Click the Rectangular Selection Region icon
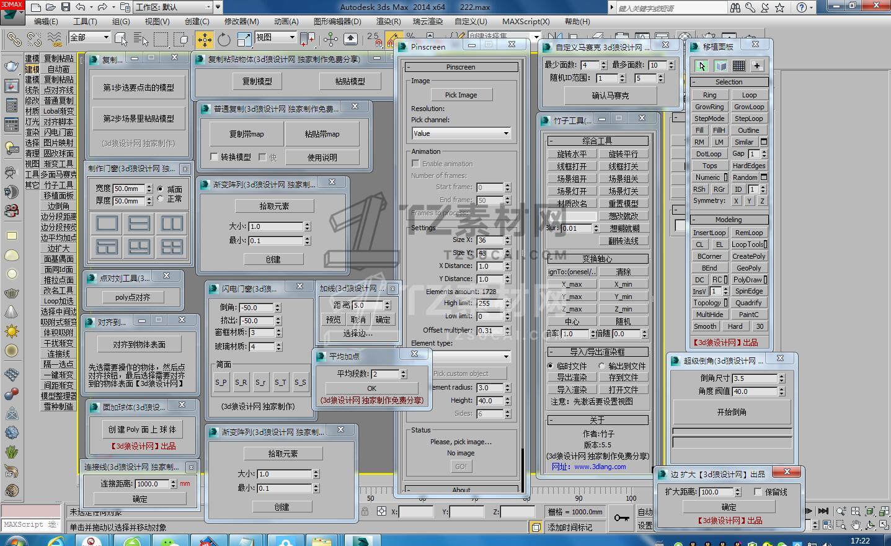The width and height of the screenshot is (891, 546). [x=161, y=40]
